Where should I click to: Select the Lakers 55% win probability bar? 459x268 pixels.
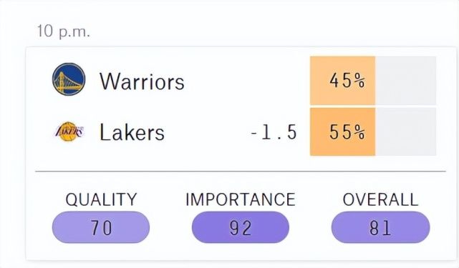pyautogui.click(x=373, y=131)
